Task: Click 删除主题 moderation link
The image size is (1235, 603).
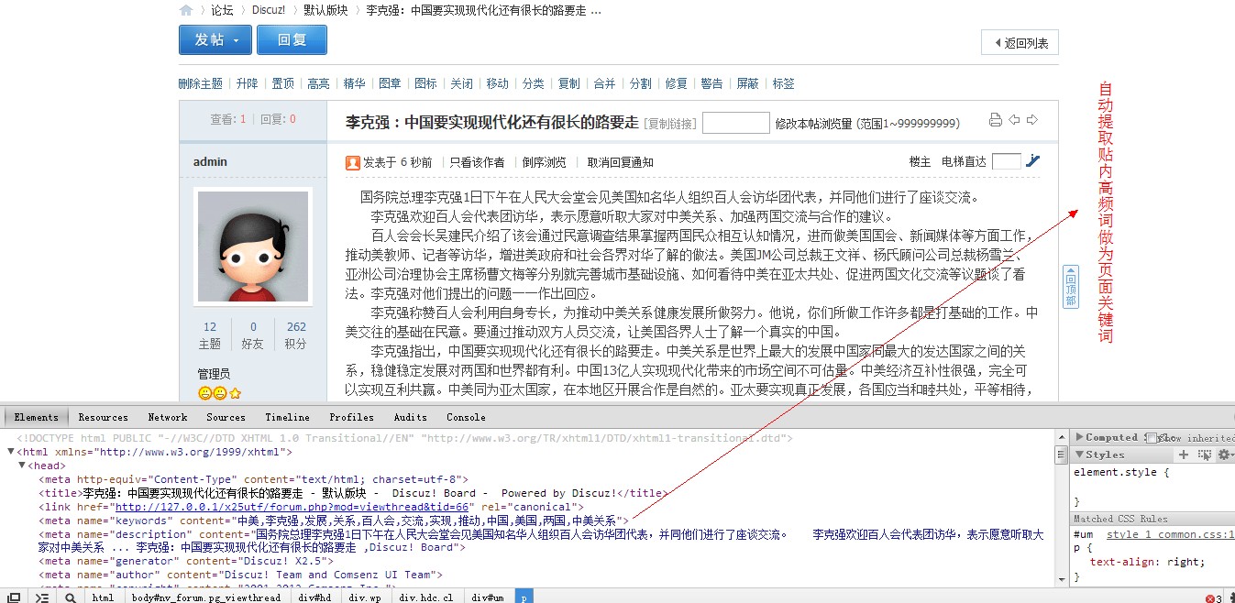Action: 201,83
